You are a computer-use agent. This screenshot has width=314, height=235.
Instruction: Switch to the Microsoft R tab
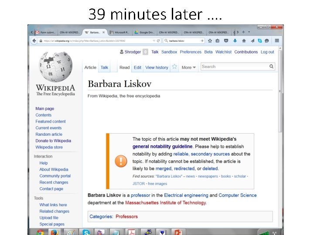coord(120,32)
